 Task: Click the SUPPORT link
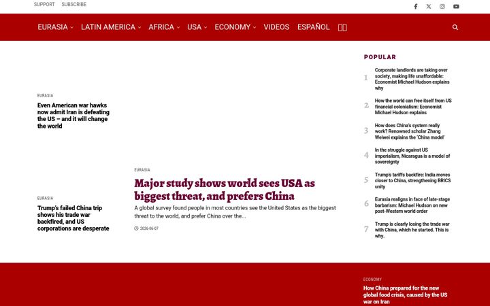coord(44,4)
